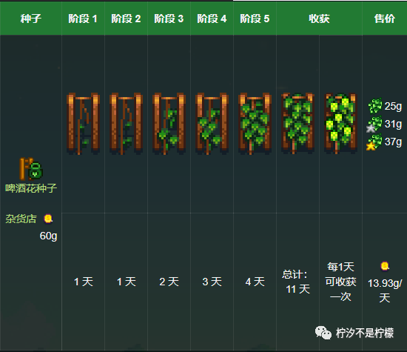This screenshot has width=407, height=352.
Task: Click the 收获 column header
Action: (319, 19)
